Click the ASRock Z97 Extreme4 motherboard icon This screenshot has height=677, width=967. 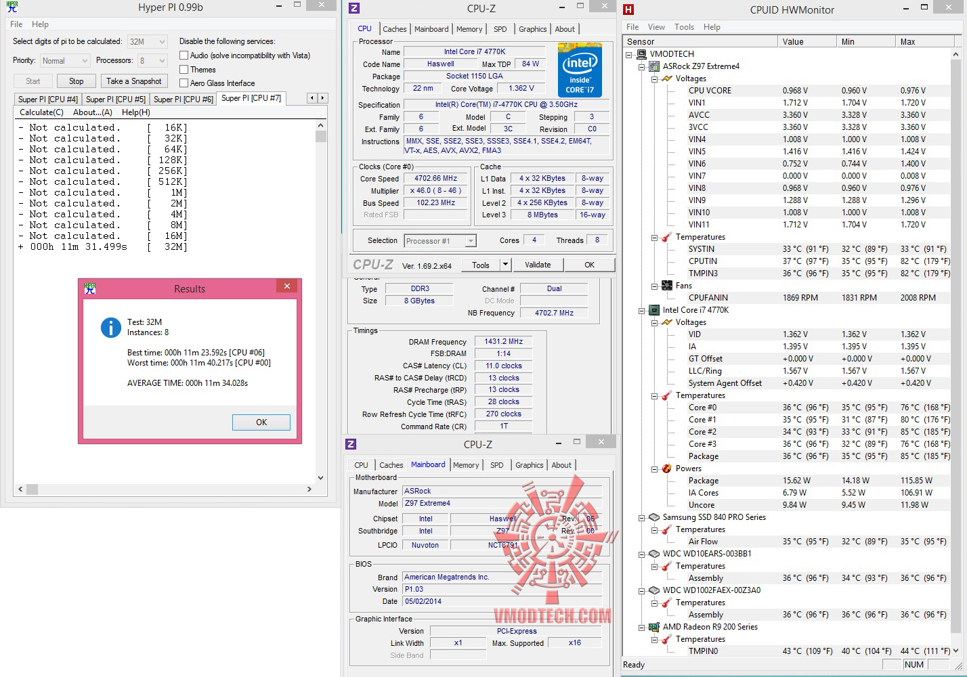coord(654,66)
